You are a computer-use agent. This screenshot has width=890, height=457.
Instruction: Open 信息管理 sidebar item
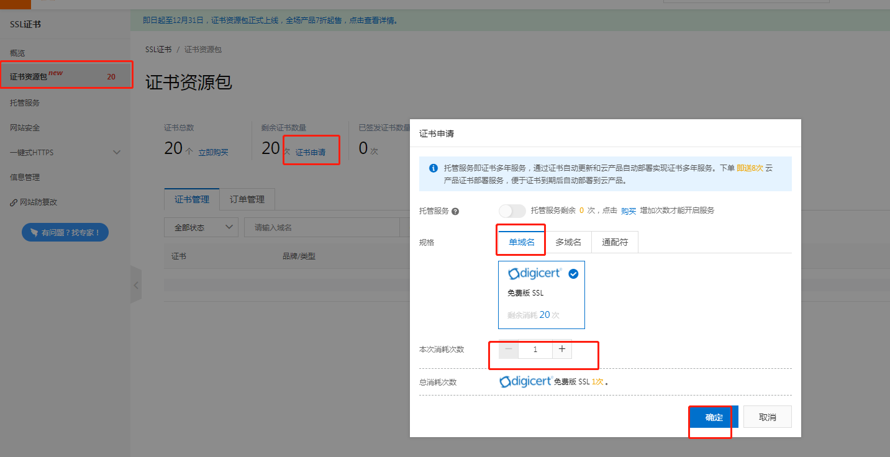[25, 178]
